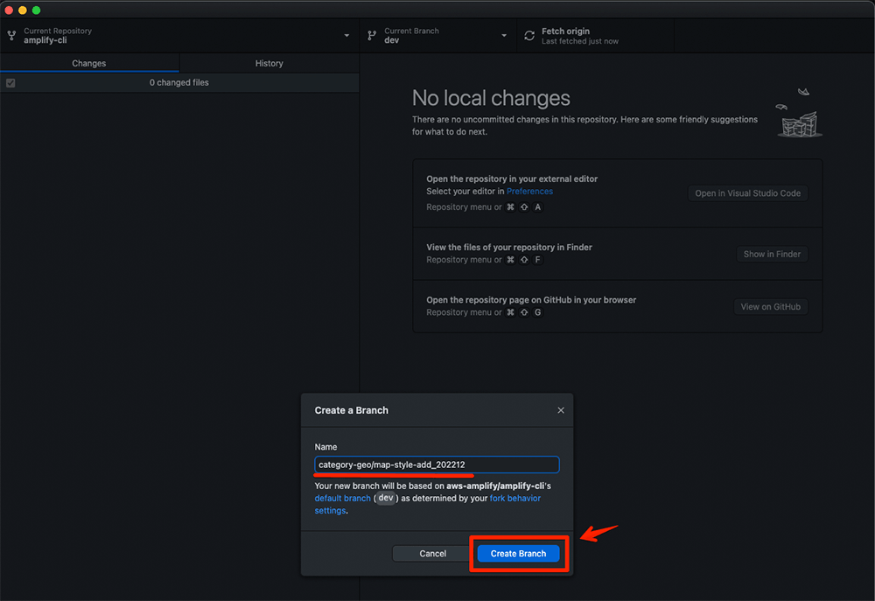This screenshot has height=601, width=875.
Task: Open in Visual Studio Code button
Action: click(747, 193)
